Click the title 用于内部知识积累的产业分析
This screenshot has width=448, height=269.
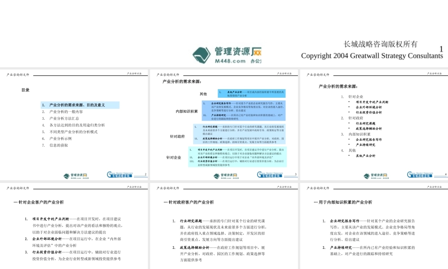[x=345, y=202]
